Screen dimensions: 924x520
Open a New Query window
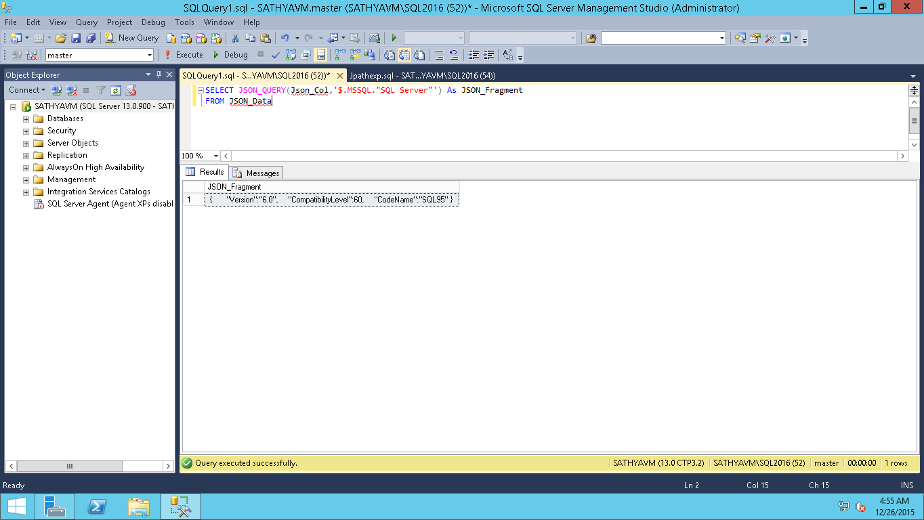pos(131,39)
